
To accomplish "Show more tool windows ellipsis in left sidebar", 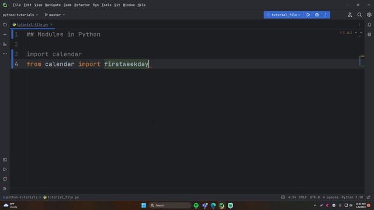I will pyautogui.click(x=5, y=54).
